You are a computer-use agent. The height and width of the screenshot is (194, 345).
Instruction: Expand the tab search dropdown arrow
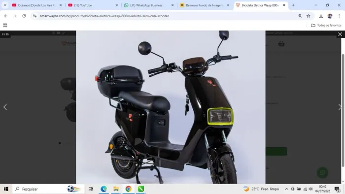click(5, 5)
